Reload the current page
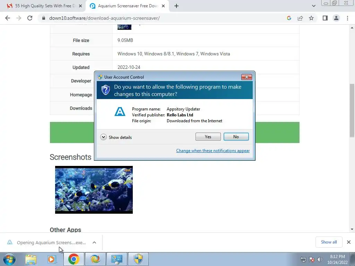The width and height of the screenshot is (355, 266). [30, 18]
